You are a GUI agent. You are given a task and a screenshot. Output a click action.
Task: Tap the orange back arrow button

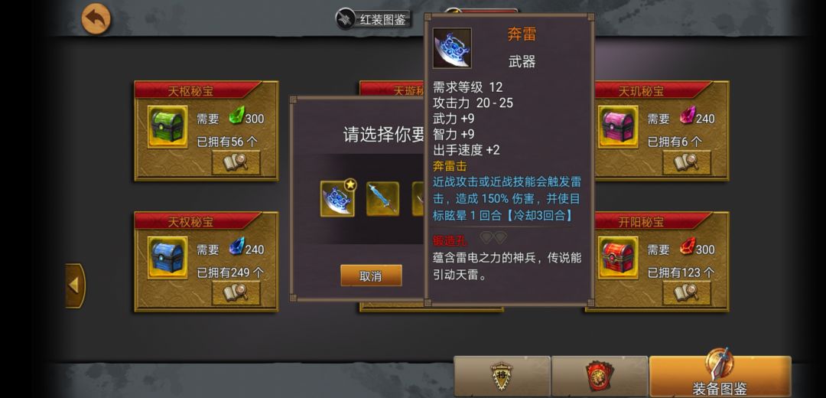(x=96, y=18)
